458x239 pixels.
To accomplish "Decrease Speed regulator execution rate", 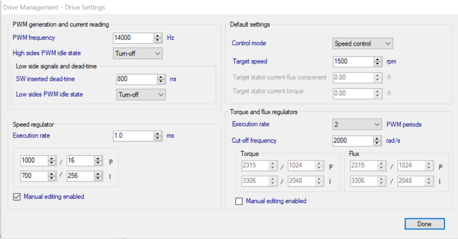I will point(158,138).
